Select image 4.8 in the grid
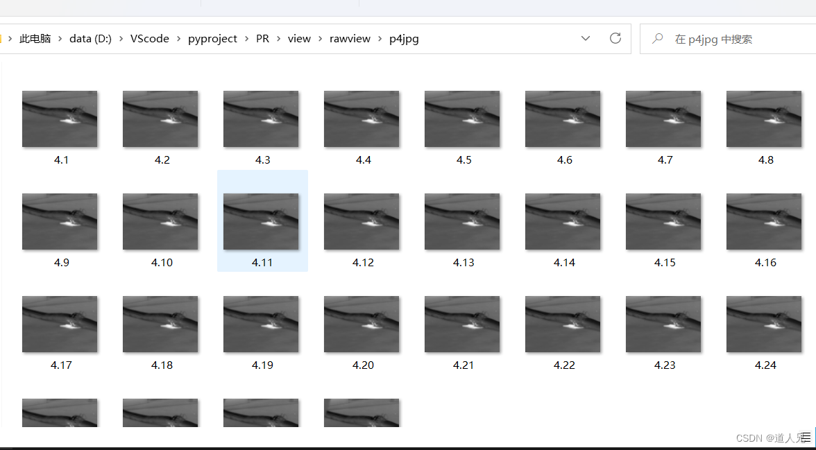The width and height of the screenshot is (816, 450). click(x=764, y=119)
